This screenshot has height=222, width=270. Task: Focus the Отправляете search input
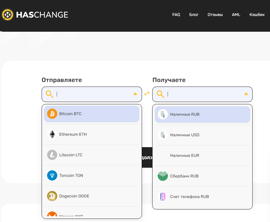pyautogui.click(x=92, y=94)
